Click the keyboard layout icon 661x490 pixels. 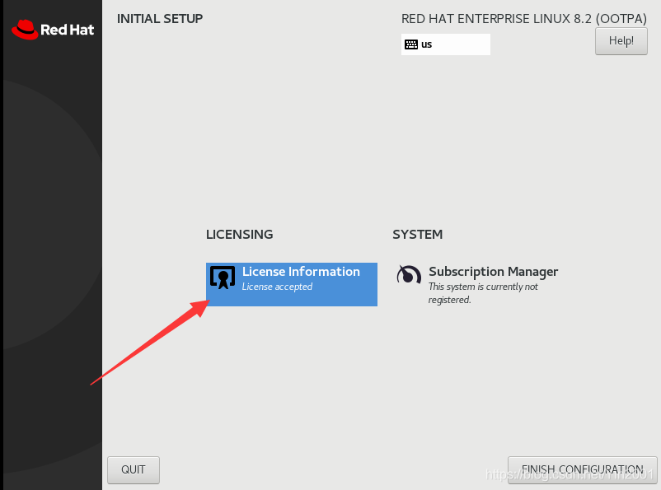pos(411,44)
